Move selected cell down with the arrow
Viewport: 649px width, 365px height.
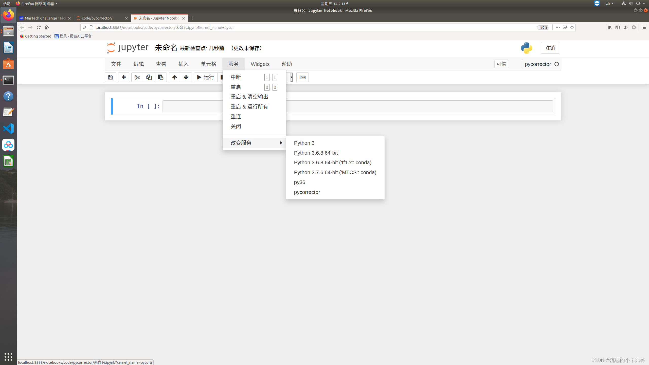tap(186, 77)
